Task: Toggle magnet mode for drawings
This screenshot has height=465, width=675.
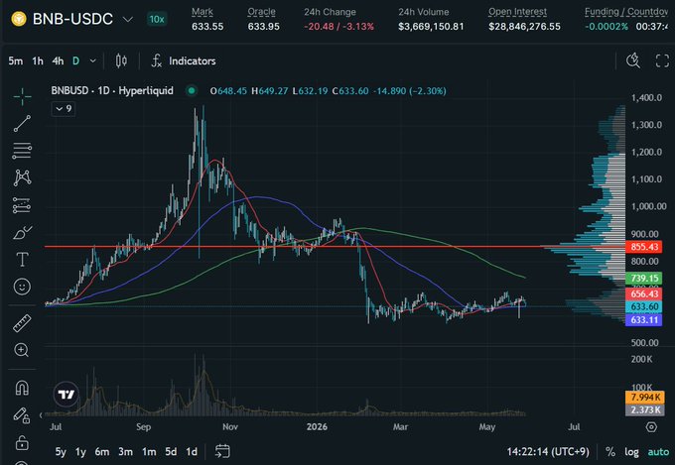Action: tap(22, 388)
